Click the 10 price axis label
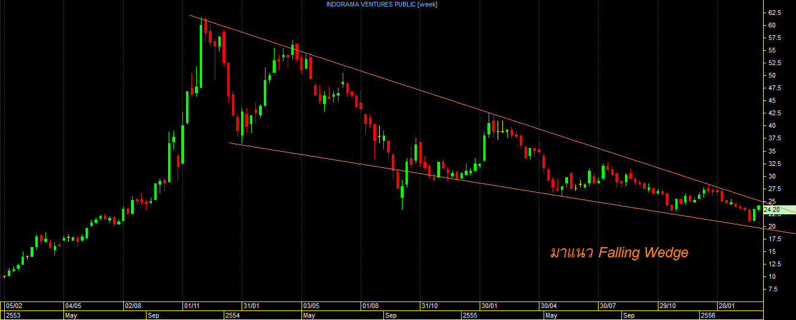 pyautogui.click(x=772, y=276)
